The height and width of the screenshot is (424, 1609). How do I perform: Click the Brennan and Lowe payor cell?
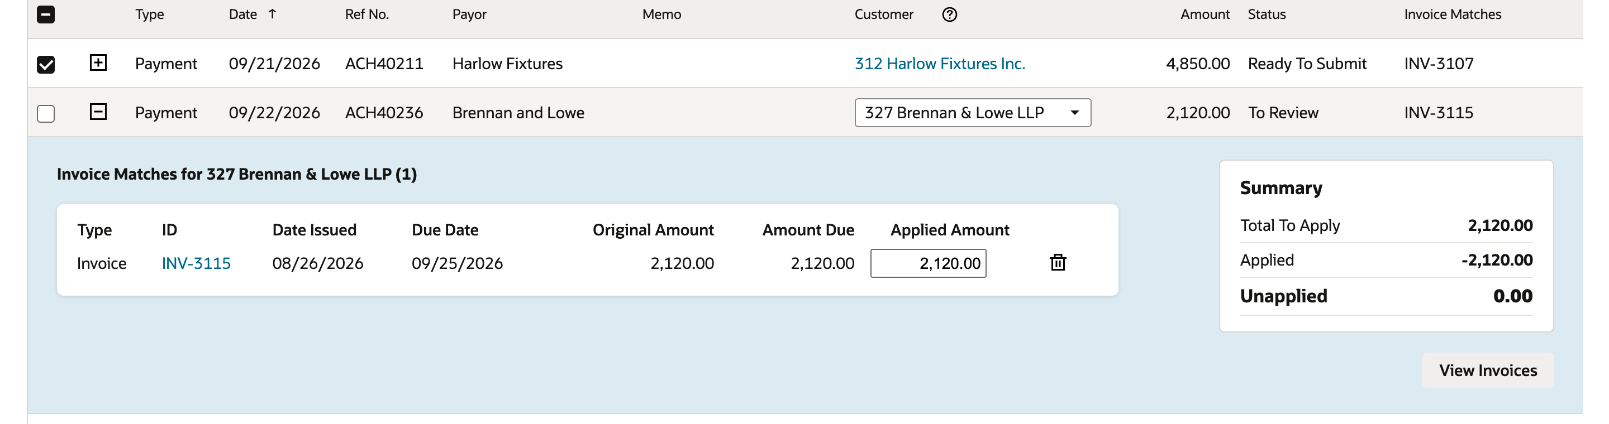point(518,113)
